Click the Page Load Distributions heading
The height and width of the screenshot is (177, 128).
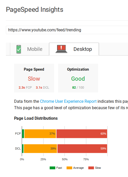pos(36,118)
